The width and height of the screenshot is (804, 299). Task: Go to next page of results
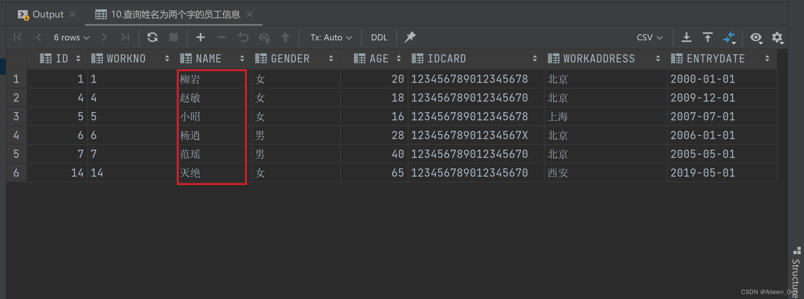pyautogui.click(x=104, y=37)
